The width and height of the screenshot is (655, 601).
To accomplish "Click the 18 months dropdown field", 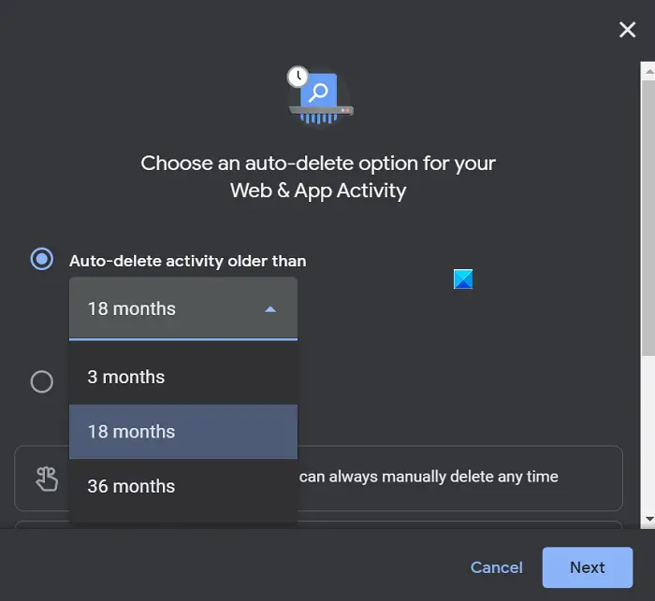I will click(x=183, y=308).
